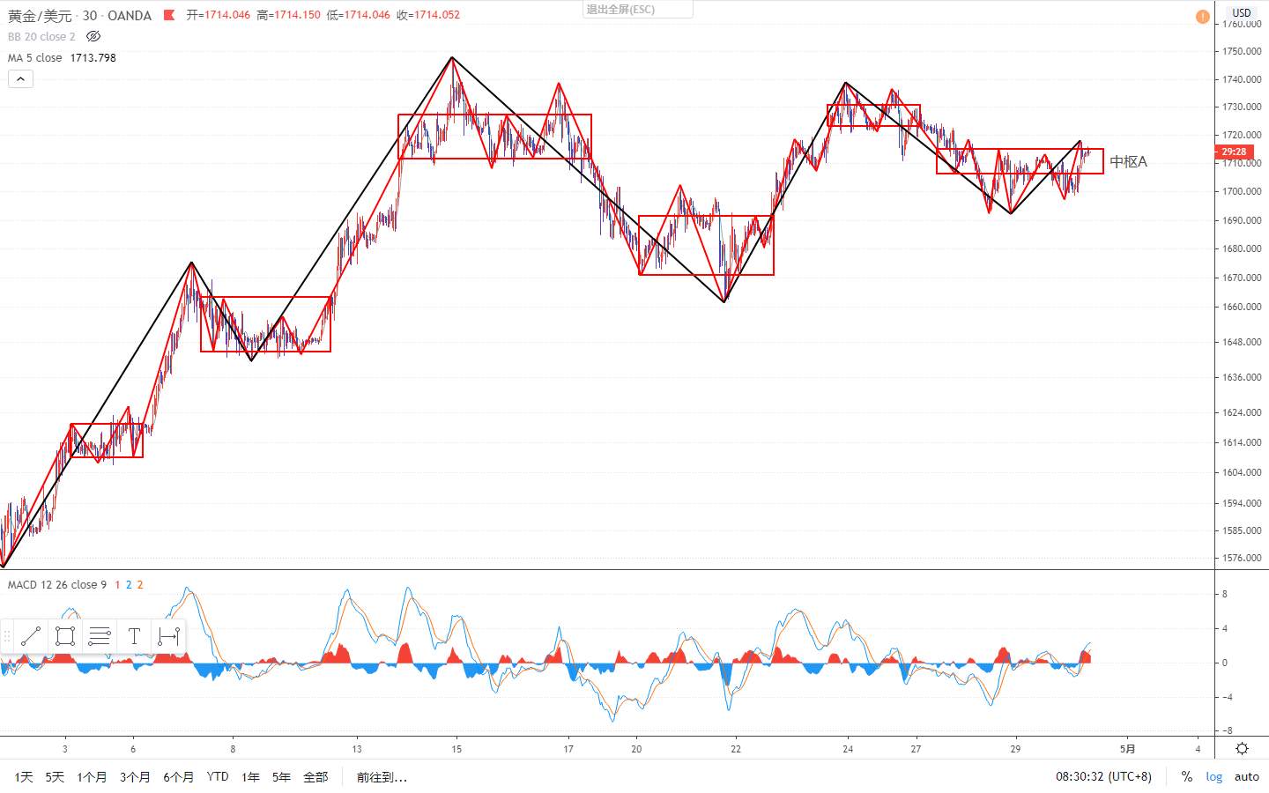Image resolution: width=1269 pixels, height=793 pixels.
Task: Click the 22 date label on time axis
Action: point(736,749)
